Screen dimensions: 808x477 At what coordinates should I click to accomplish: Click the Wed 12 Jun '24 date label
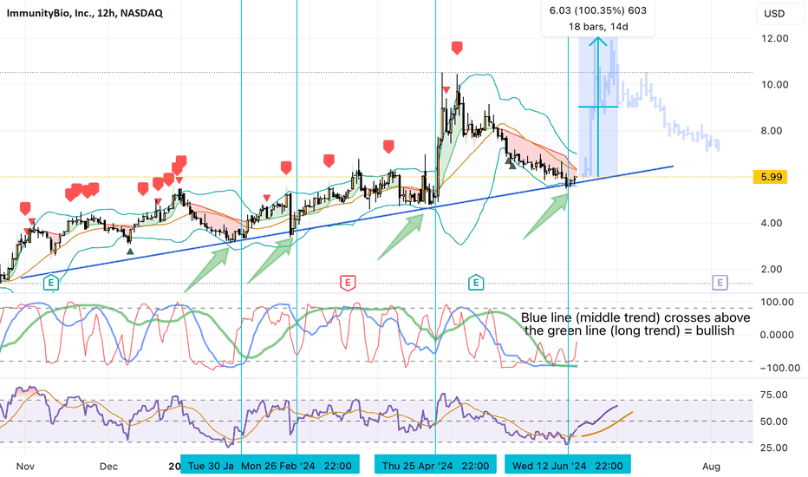[567, 466]
